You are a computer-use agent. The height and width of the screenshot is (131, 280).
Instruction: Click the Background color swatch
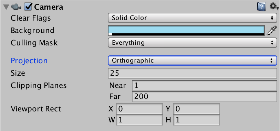pos(186,31)
